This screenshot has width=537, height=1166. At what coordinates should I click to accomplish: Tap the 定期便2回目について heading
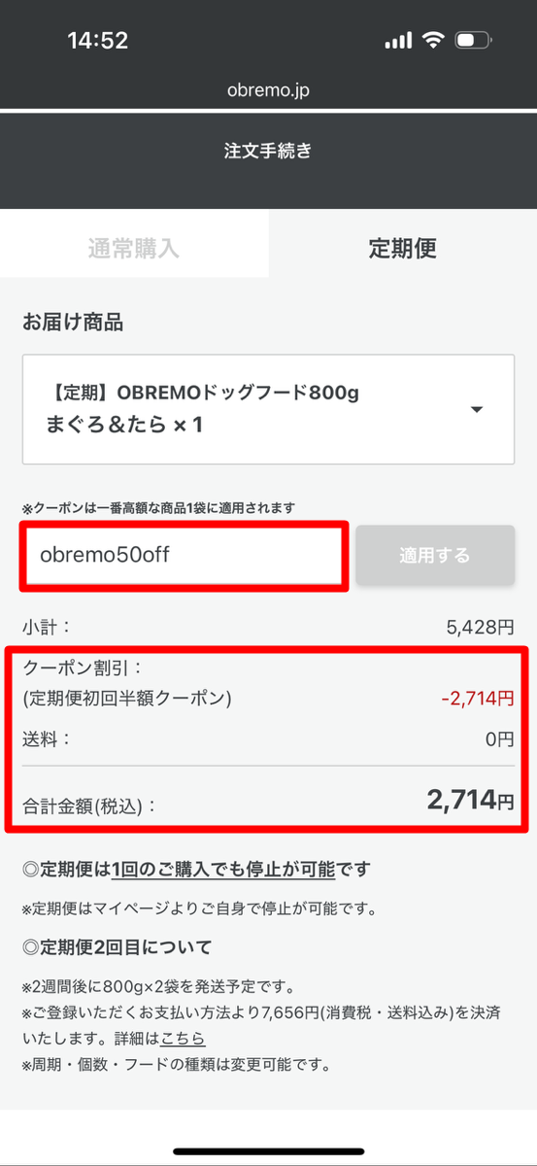tap(117, 946)
